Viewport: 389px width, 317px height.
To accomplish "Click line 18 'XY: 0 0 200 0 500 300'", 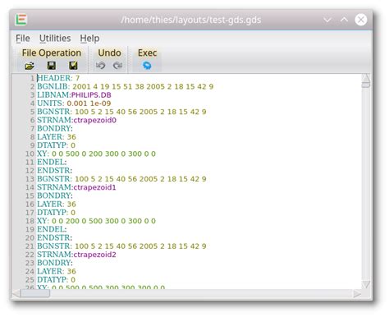I will click(x=96, y=221).
